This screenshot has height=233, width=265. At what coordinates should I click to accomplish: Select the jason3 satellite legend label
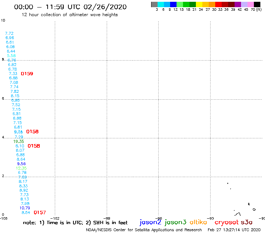[x=175, y=222]
